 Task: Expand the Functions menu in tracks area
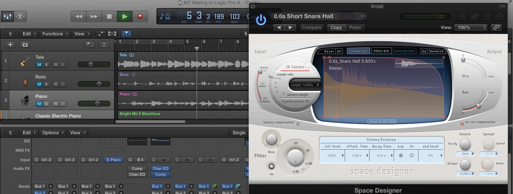(55, 34)
